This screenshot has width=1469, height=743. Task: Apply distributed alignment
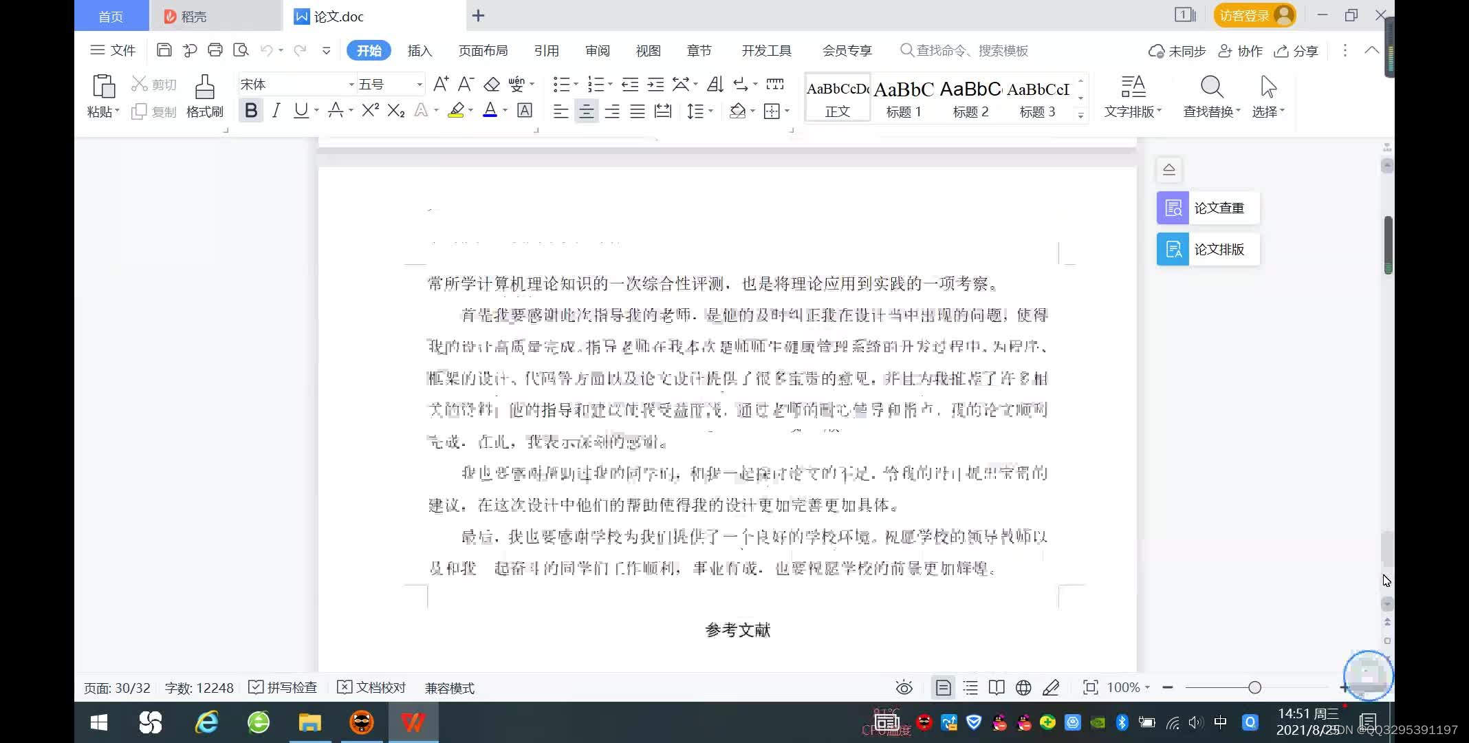click(663, 111)
